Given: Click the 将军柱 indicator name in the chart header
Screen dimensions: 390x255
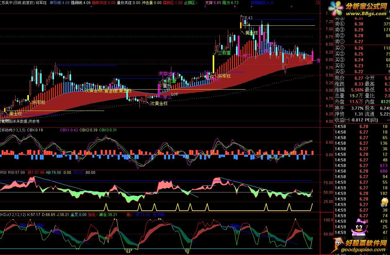Looking at the screenshot, I should tap(41, 2).
